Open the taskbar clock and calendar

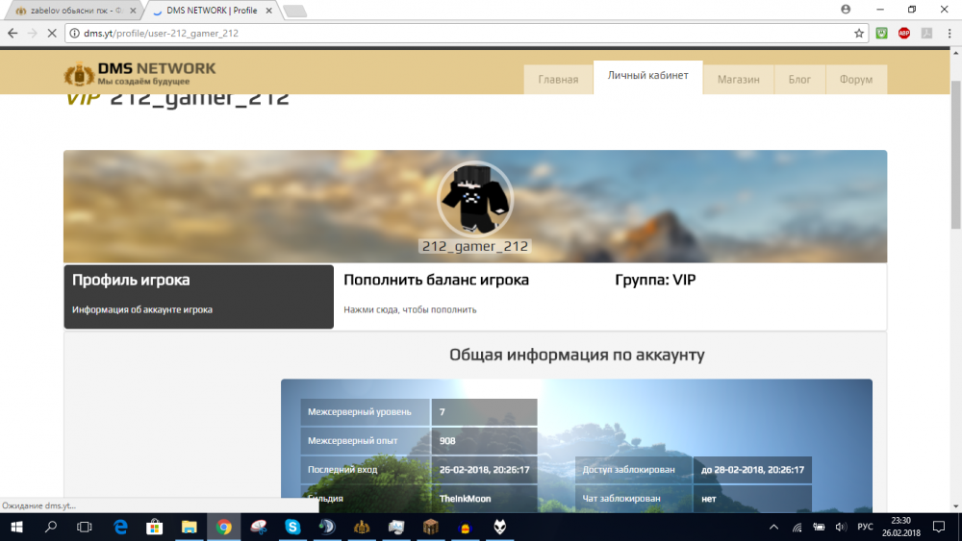pyautogui.click(x=901, y=527)
